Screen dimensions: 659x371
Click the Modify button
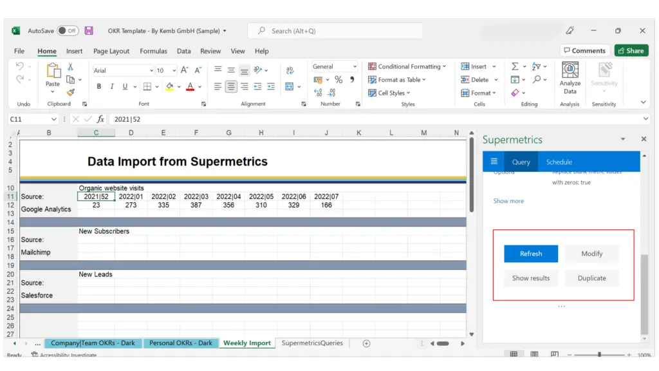pyautogui.click(x=592, y=254)
